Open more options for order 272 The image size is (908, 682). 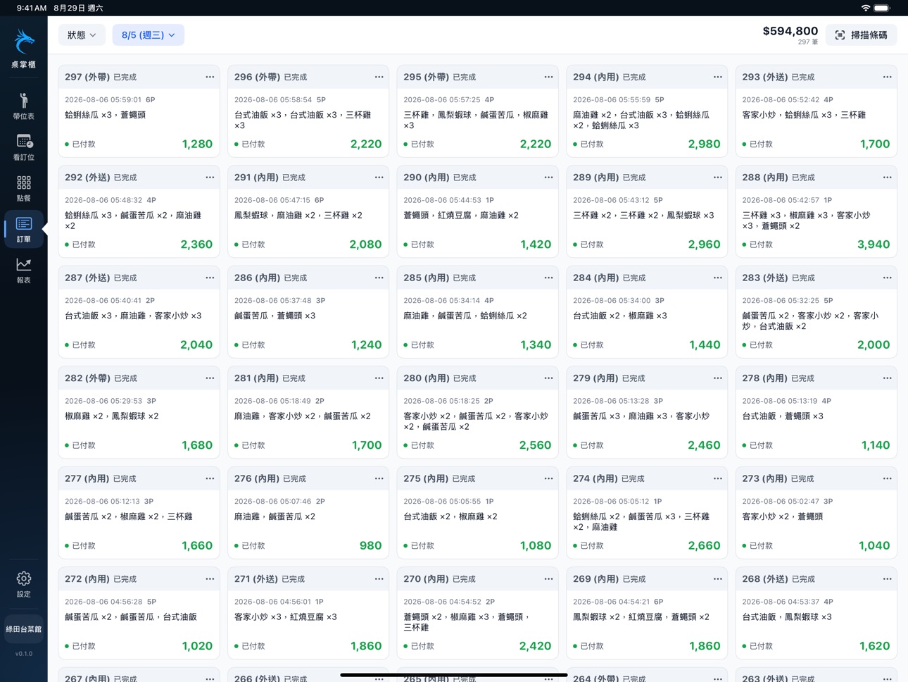tap(210, 579)
